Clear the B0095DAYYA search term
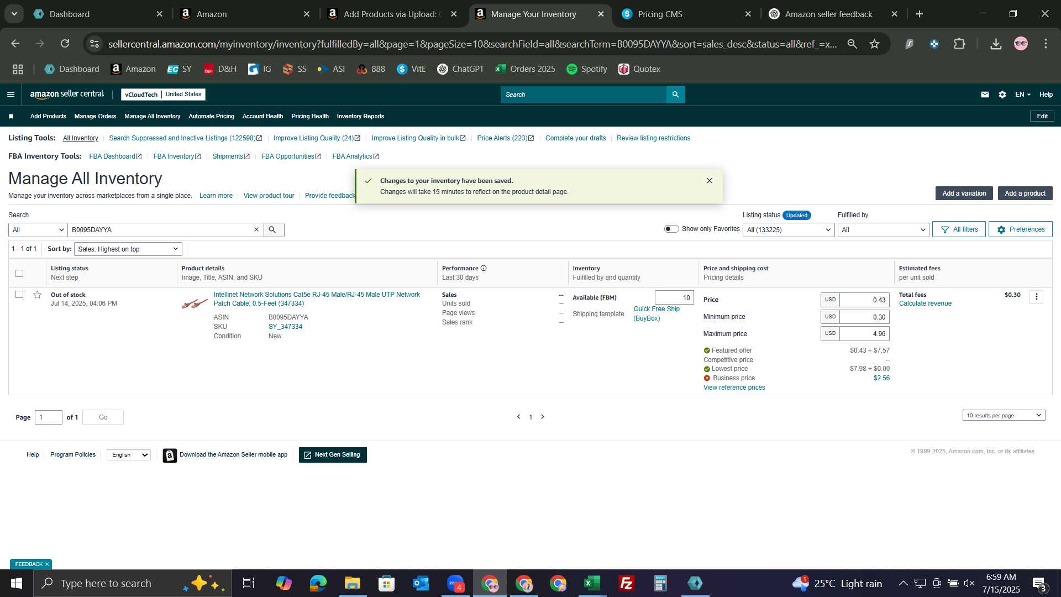The height and width of the screenshot is (597, 1061). click(x=256, y=229)
